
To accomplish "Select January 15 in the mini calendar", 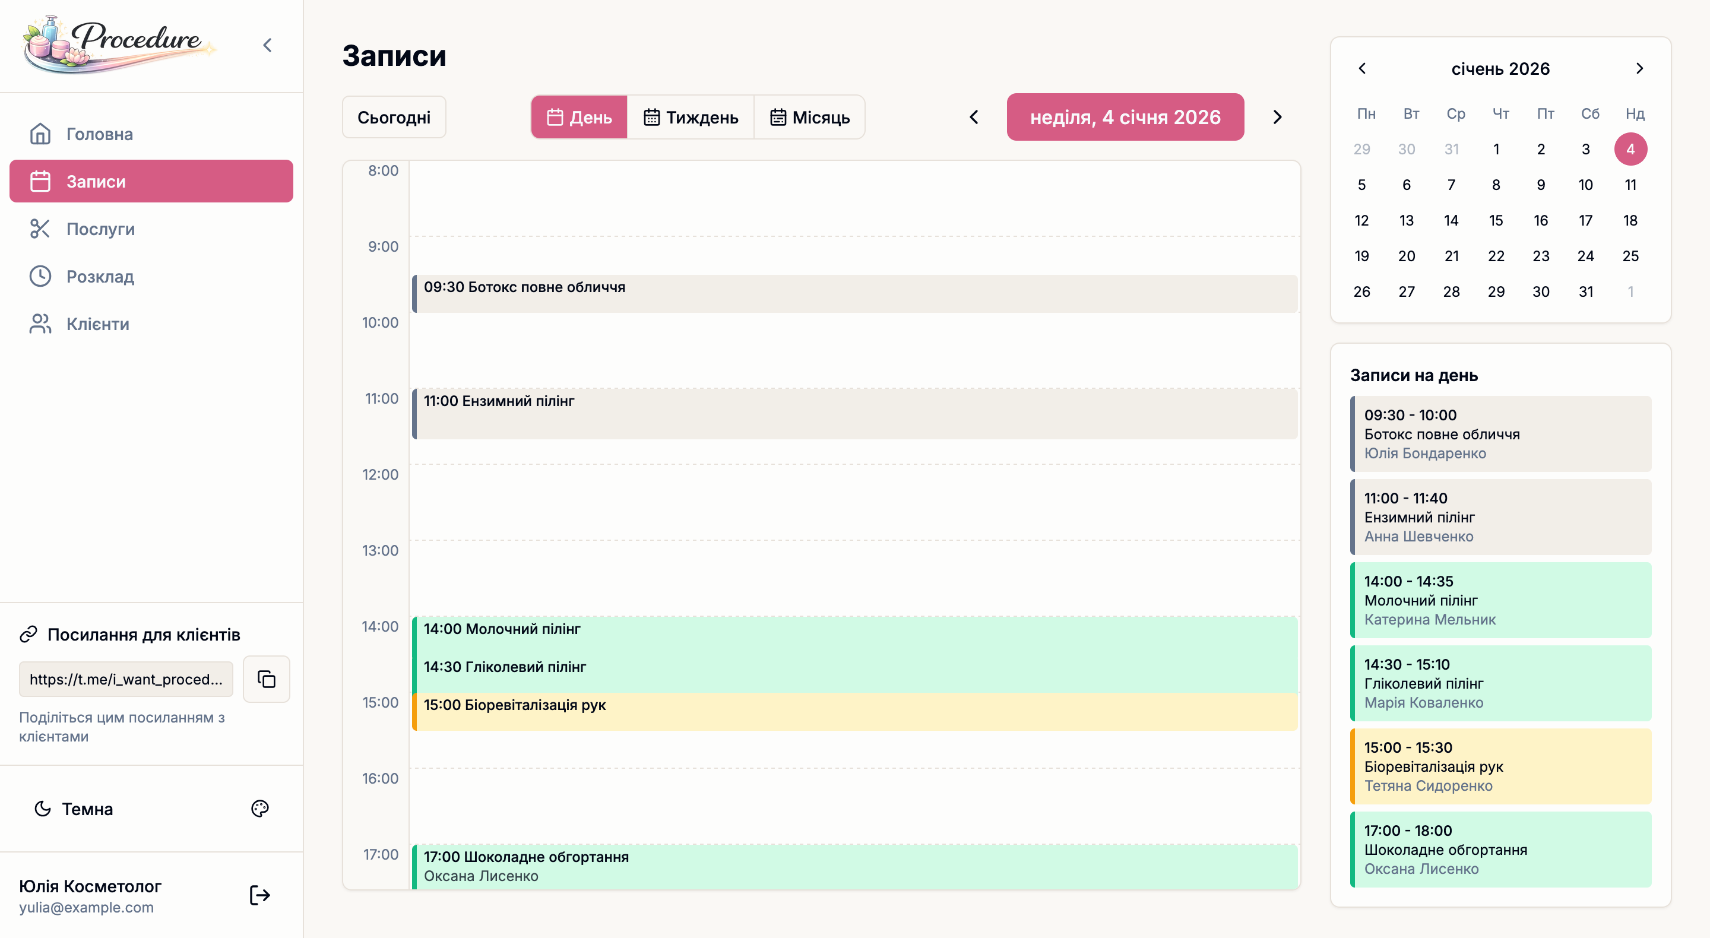I will click(1496, 220).
